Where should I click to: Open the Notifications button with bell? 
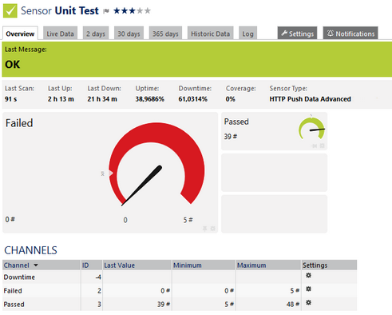[x=350, y=34]
